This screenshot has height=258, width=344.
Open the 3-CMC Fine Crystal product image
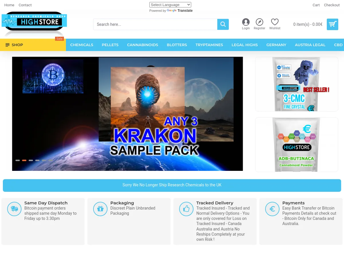click(x=297, y=84)
